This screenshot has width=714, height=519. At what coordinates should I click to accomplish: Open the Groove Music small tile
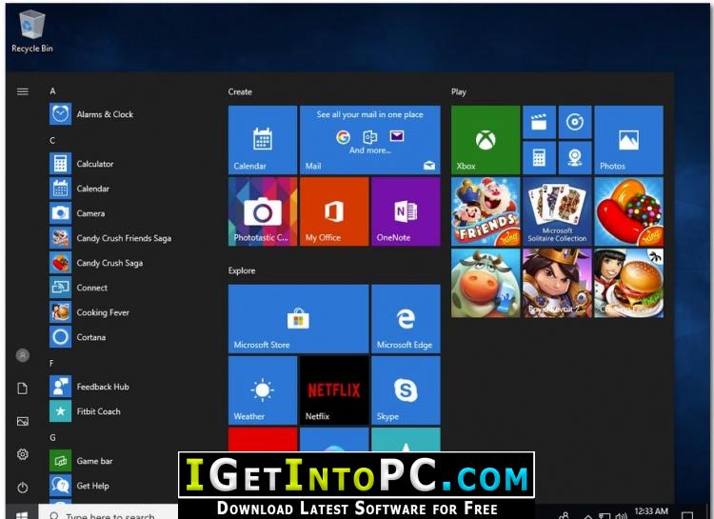[x=575, y=122]
